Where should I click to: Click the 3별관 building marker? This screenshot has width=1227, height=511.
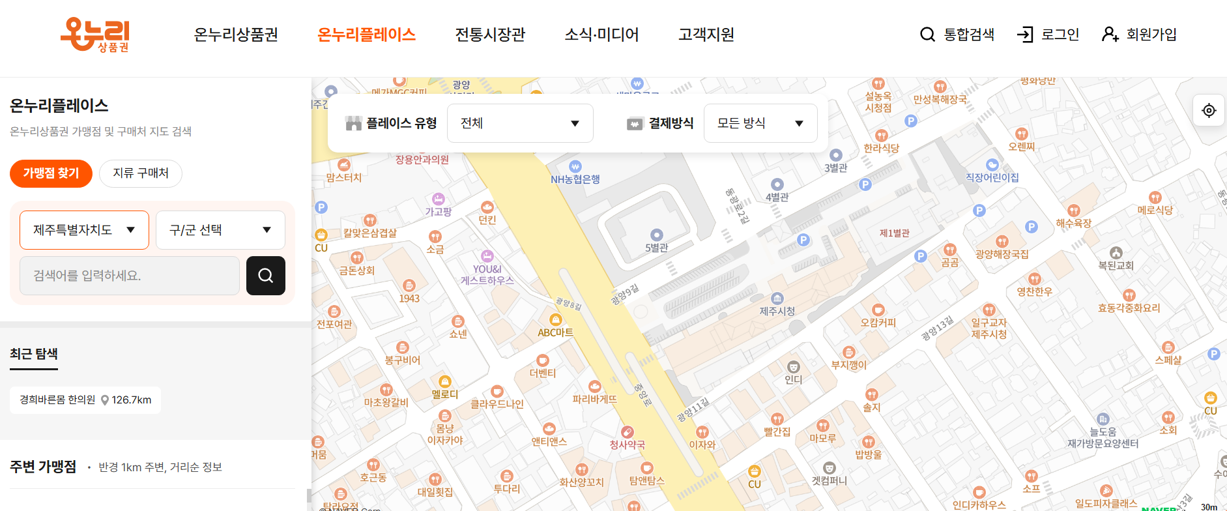tap(836, 155)
